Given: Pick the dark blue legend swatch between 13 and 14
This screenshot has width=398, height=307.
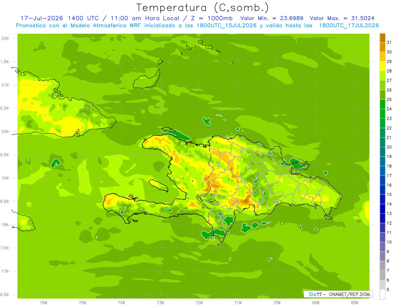Looking at the screenshot, I should [x=382, y=209].
